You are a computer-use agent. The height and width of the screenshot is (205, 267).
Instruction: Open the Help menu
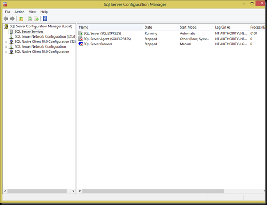coord(44,12)
